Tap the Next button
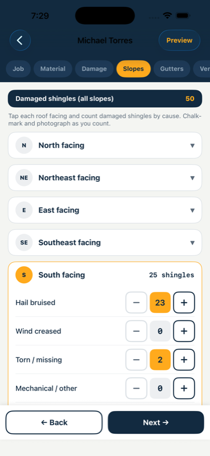This screenshot has width=210, height=456. 156,422
